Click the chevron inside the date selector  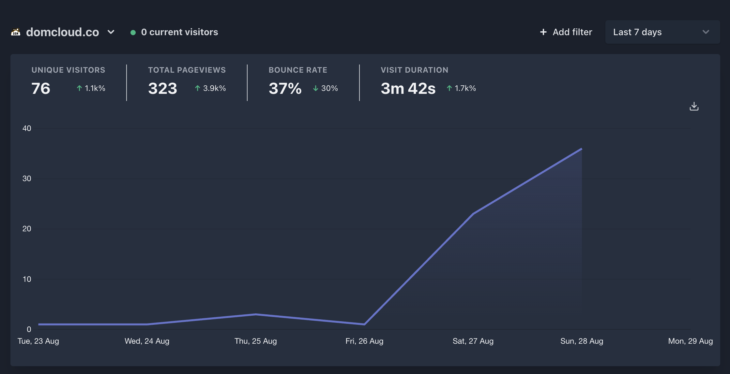pos(706,32)
